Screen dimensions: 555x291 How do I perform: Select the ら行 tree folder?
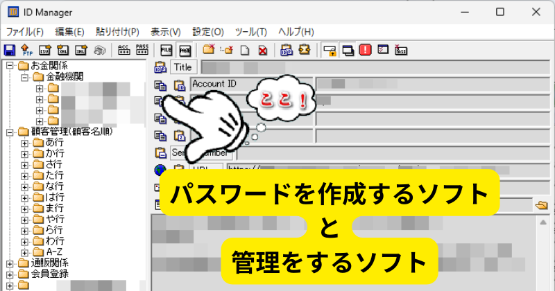coord(55,230)
